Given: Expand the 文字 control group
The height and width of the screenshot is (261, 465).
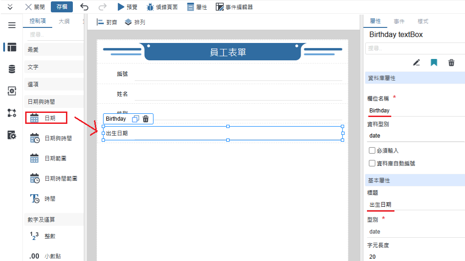Looking at the screenshot, I should [54, 67].
